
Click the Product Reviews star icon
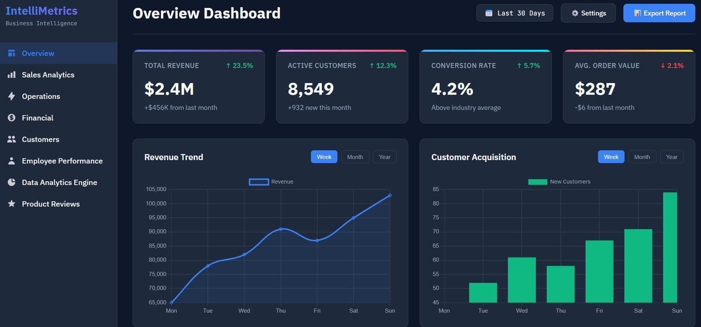click(12, 204)
